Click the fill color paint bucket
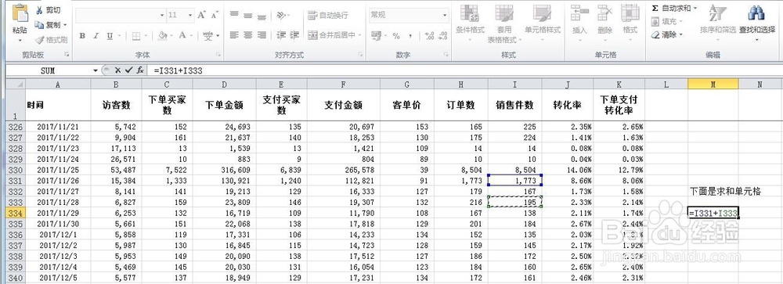The height and width of the screenshot is (284, 783). point(162,36)
